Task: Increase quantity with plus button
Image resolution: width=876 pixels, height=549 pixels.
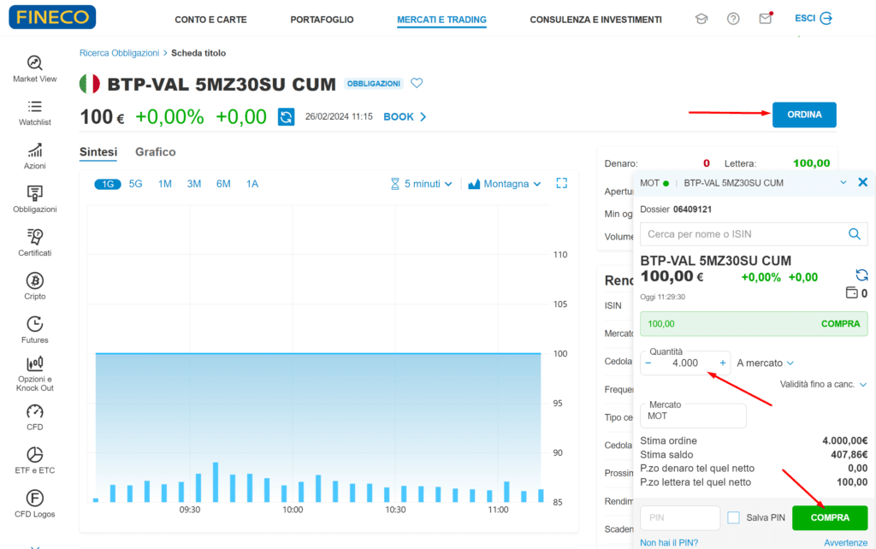Action: click(x=722, y=363)
